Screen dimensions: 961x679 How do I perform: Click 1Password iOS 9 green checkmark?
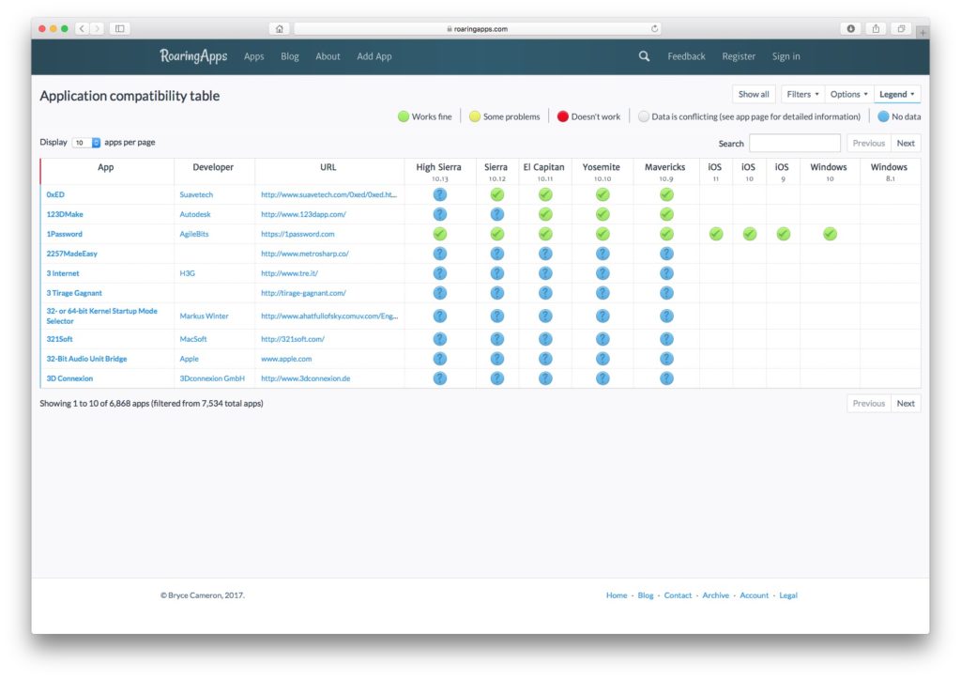[784, 234]
